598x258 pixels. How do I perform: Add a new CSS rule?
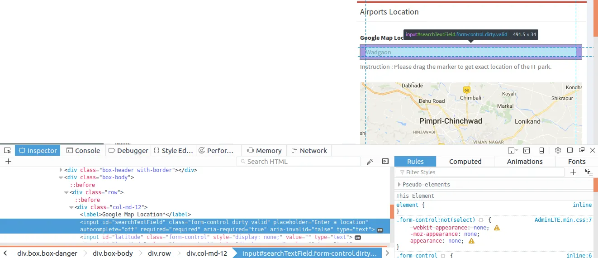(x=573, y=172)
